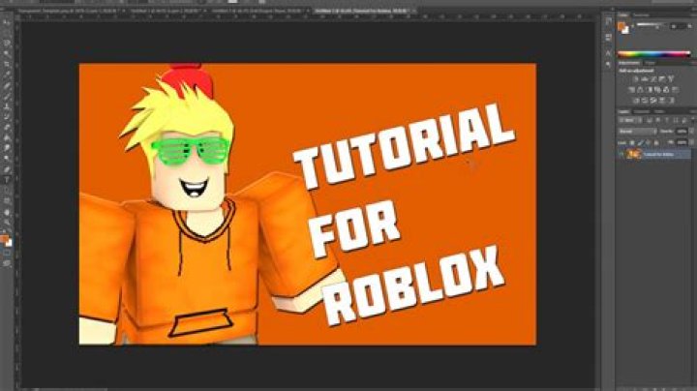
Task: Select the Horizontal Type tool
Action: [8, 179]
